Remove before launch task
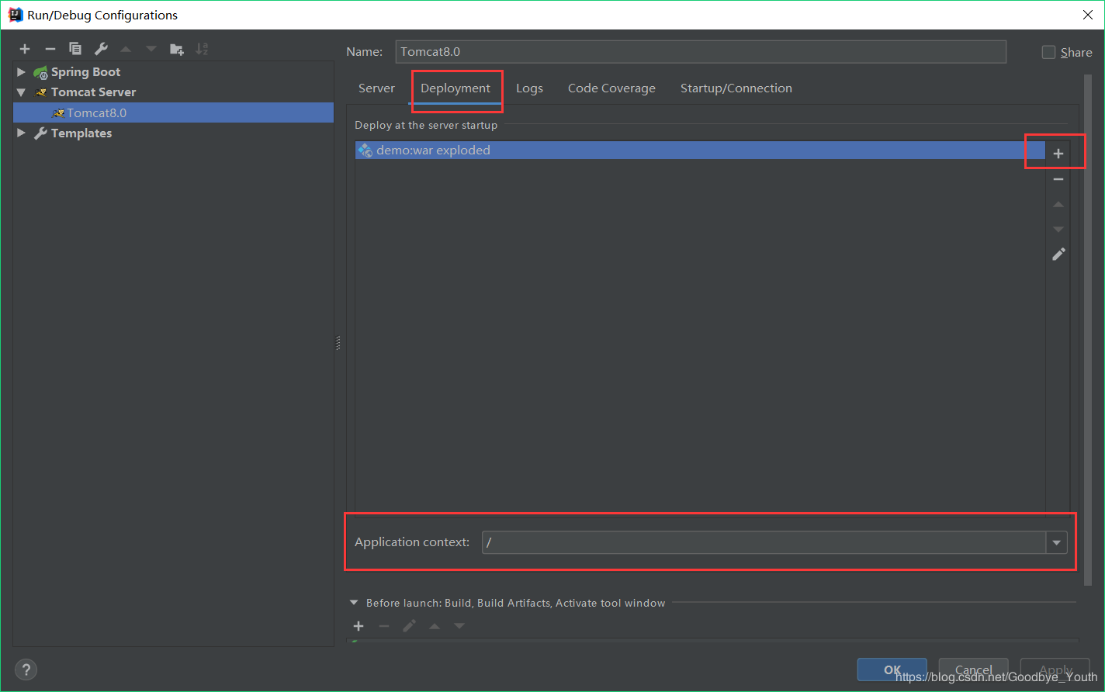Image resolution: width=1105 pixels, height=692 pixels. pyautogui.click(x=384, y=626)
